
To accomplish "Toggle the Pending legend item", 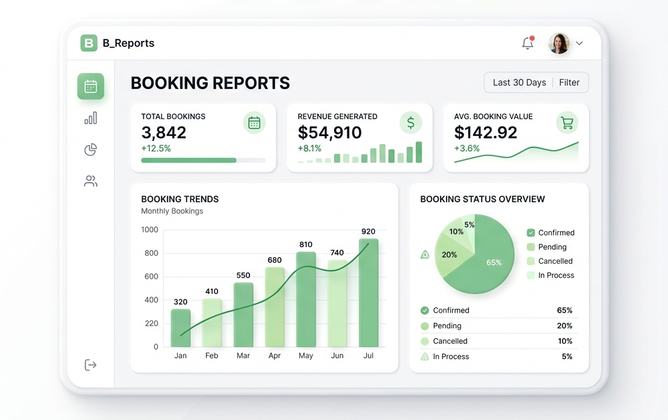I will 547,247.
